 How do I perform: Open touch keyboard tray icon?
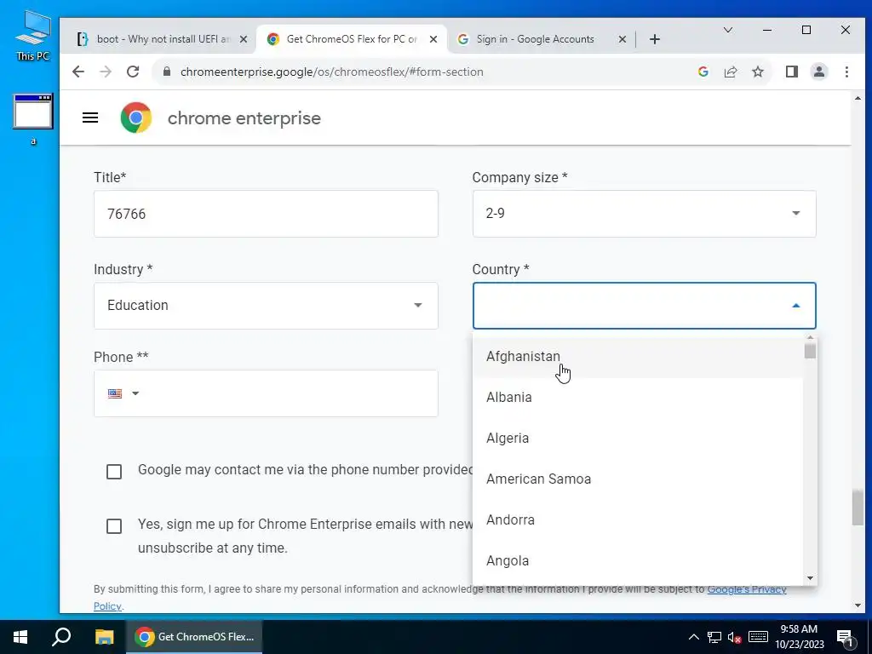[758, 637]
